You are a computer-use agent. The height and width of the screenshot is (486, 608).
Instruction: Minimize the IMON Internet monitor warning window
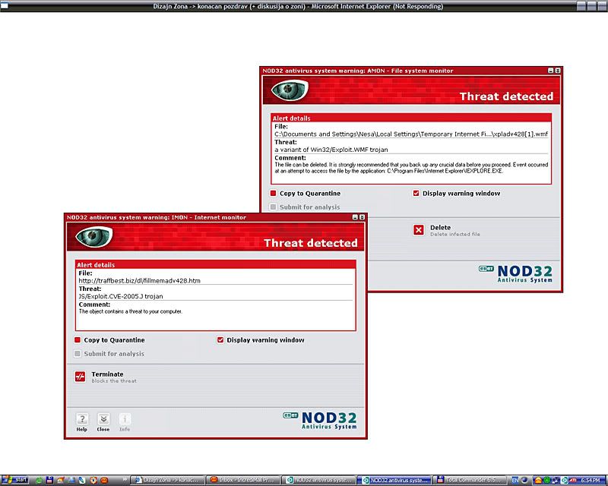tap(355, 217)
